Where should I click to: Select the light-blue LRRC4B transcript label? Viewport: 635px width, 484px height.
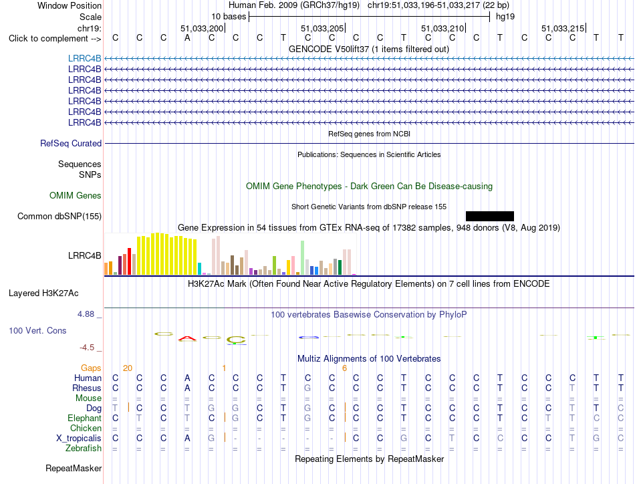point(84,59)
